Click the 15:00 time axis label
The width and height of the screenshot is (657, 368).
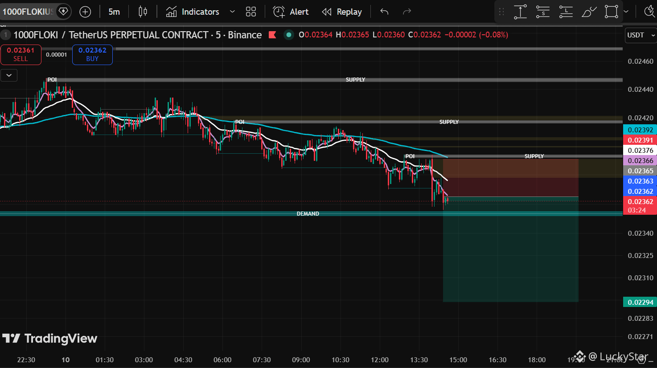pos(458,360)
